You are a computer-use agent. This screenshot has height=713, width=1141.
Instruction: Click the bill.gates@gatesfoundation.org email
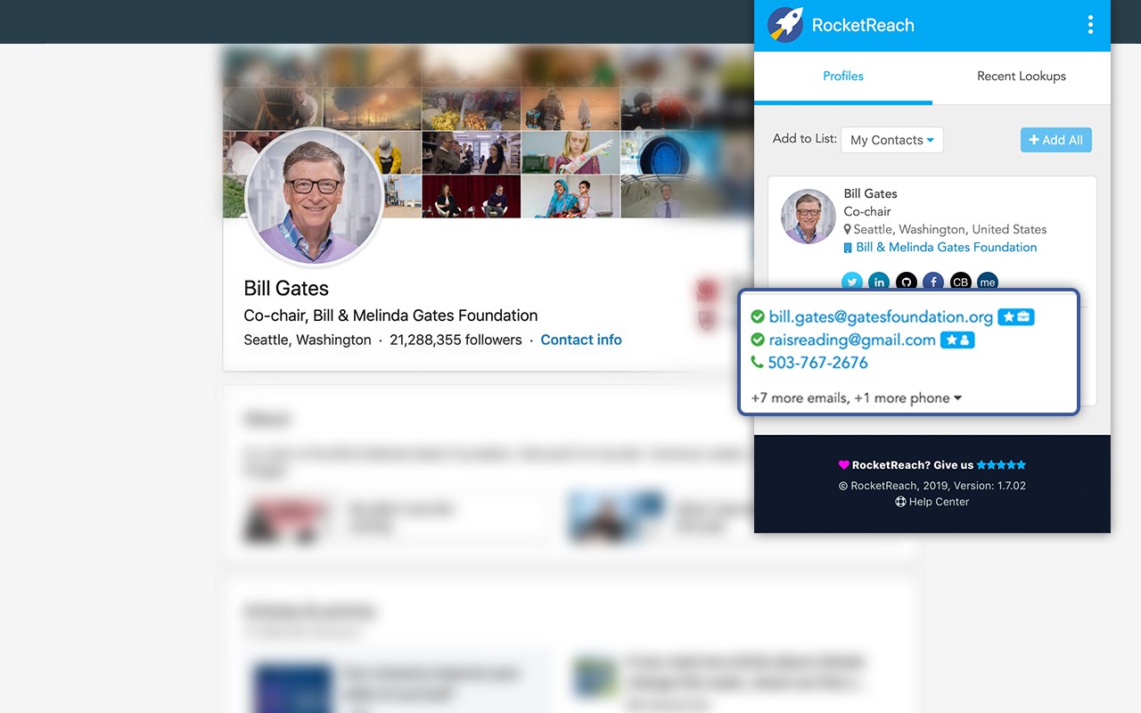pyautogui.click(x=881, y=316)
